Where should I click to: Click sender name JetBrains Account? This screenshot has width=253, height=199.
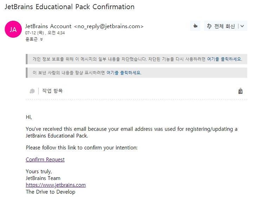click(x=48, y=26)
